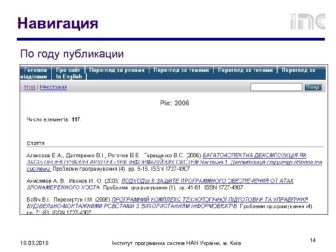The height and width of the screenshot is (252, 336).
Task: Switch site language via In English
Action: coord(69,77)
